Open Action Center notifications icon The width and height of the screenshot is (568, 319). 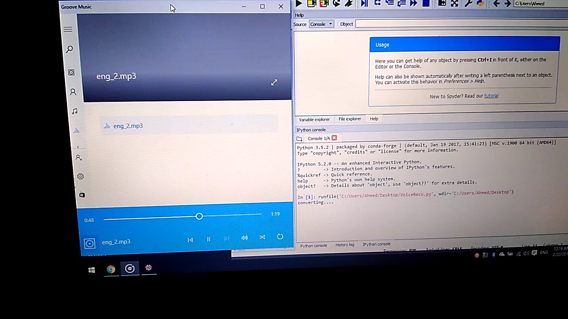pos(534,253)
